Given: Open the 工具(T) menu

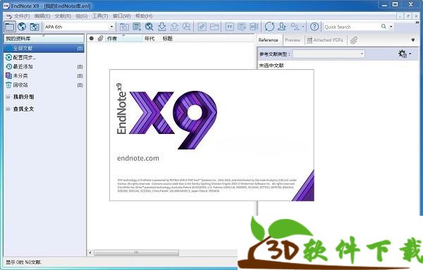Looking at the screenshot, I should [x=100, y=16].
